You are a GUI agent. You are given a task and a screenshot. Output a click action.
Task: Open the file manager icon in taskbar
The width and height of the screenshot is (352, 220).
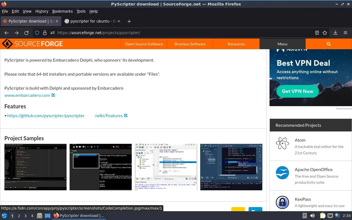(40, 216)
